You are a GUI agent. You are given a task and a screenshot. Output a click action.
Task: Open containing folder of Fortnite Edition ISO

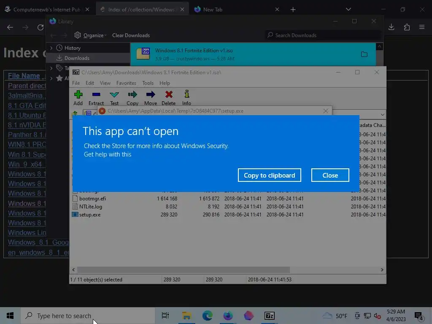click(364, 54)
